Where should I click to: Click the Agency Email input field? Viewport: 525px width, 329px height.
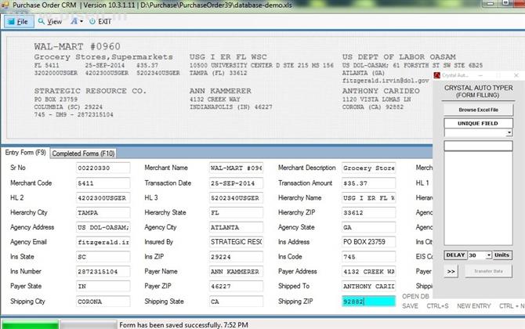(103, 242)
